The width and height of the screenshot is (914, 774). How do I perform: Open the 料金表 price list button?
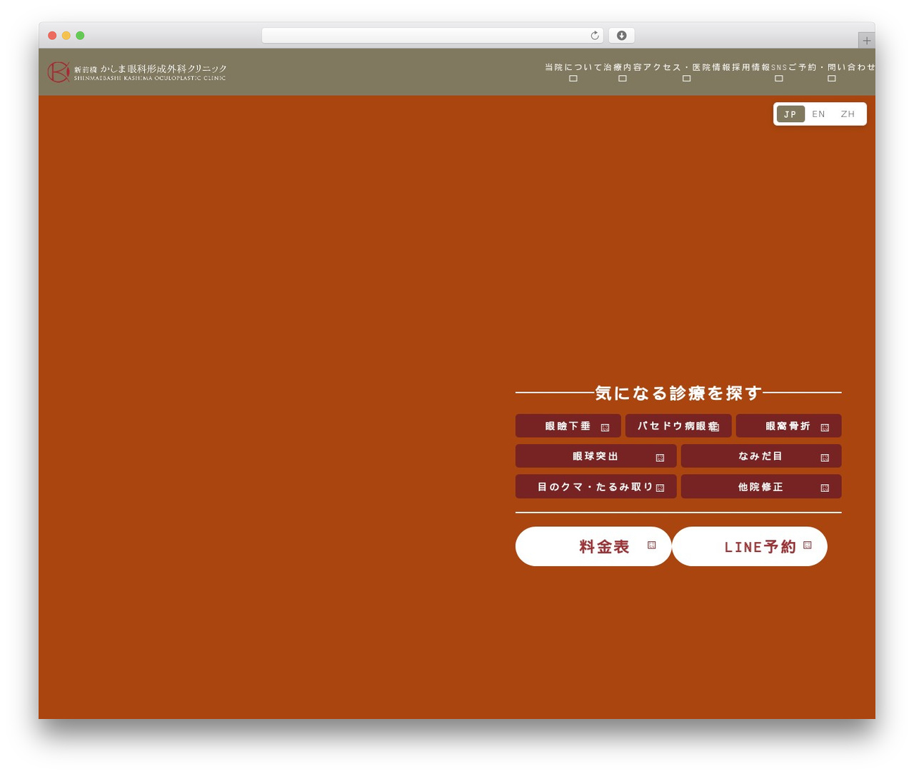pyautogui.click(x=593, y=546)
